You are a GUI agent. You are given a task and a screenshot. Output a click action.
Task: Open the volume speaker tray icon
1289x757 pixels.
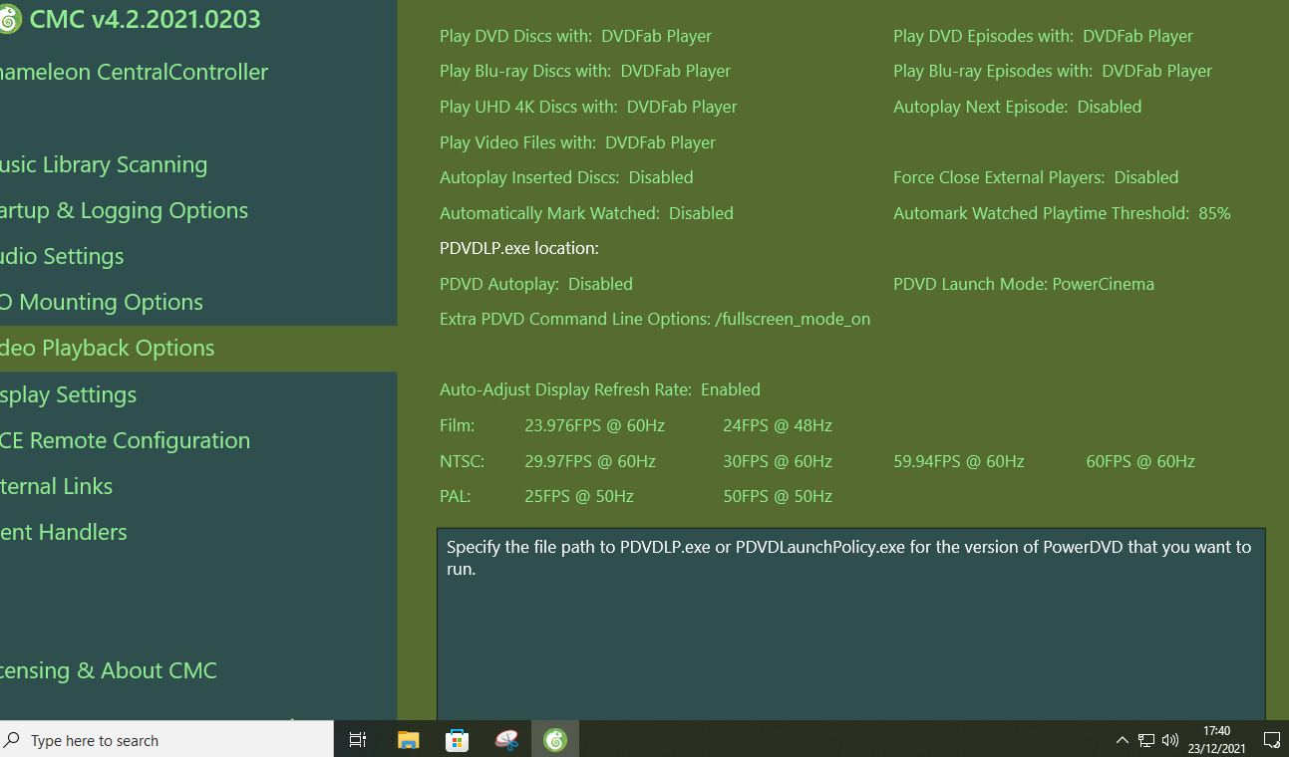point(1170,740)
